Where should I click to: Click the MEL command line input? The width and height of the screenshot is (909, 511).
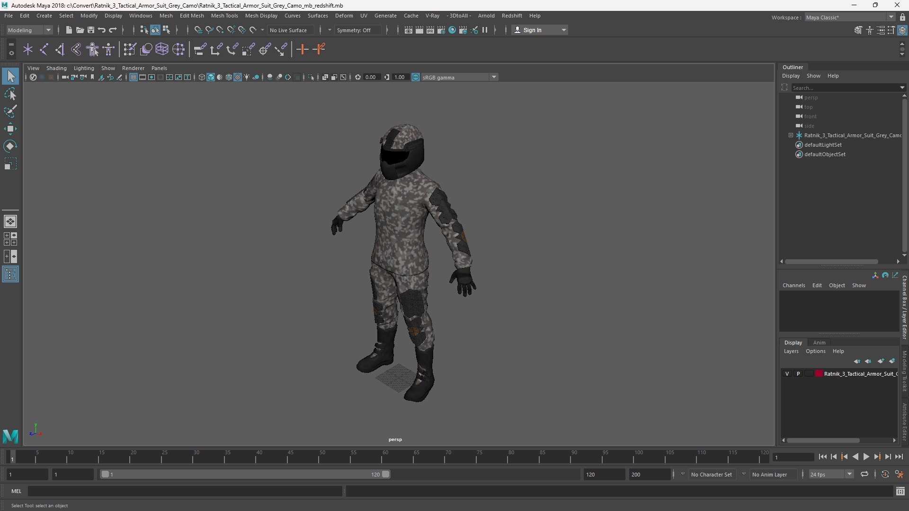coord(185,491)
